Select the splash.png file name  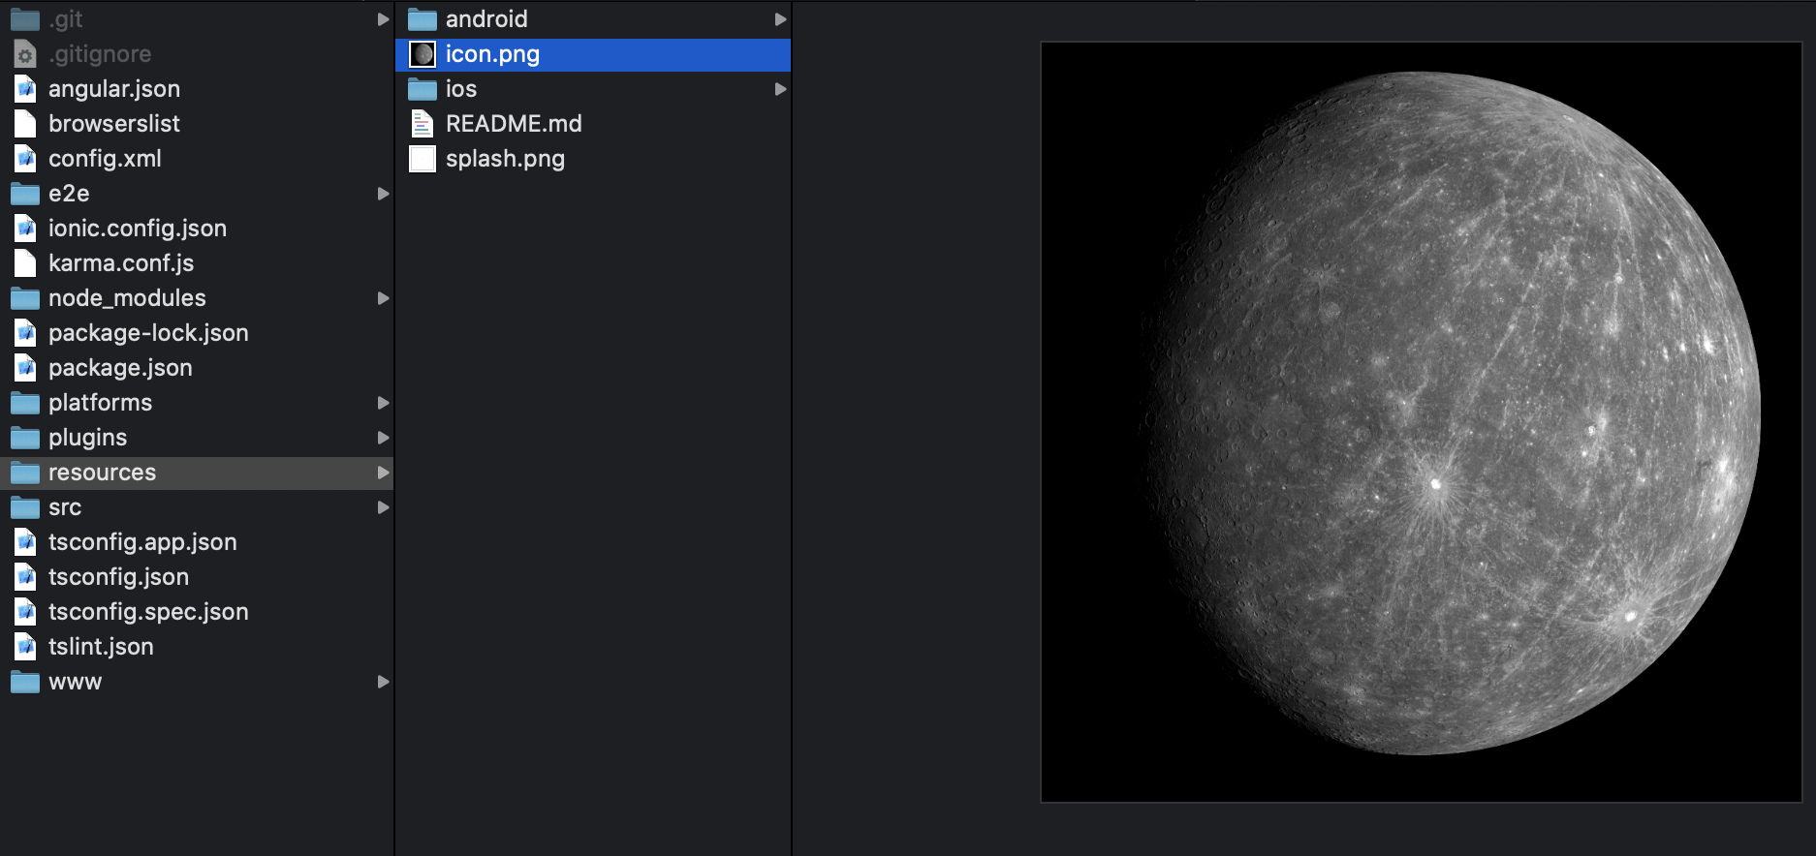(505, 159)
